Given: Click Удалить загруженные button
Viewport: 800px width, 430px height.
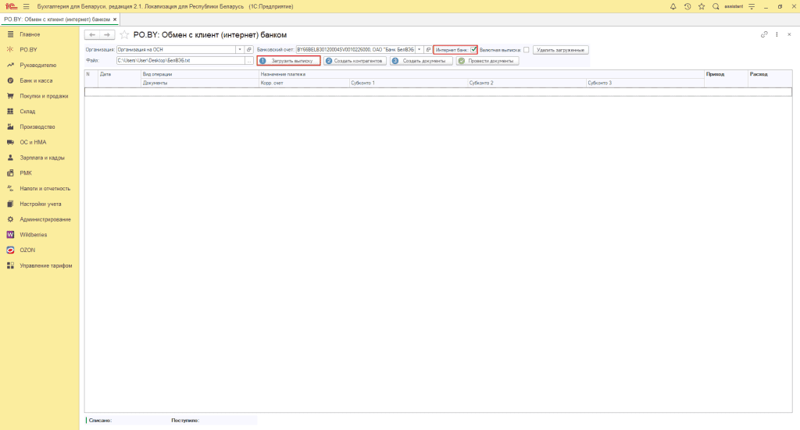Looking at the screenshot, I should pyautogui.click(x=560, y=50).
